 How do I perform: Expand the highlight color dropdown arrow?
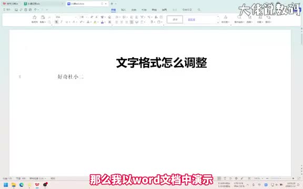point(98,22)
